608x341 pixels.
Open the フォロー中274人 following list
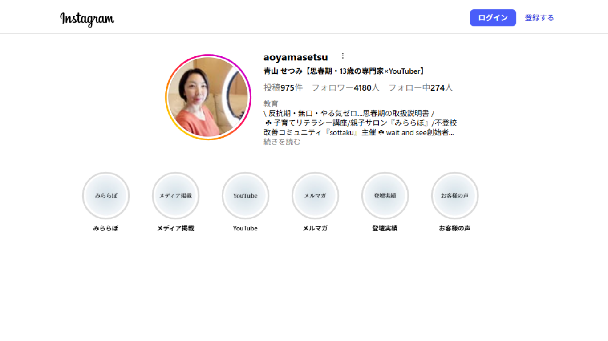coord(421,88)
